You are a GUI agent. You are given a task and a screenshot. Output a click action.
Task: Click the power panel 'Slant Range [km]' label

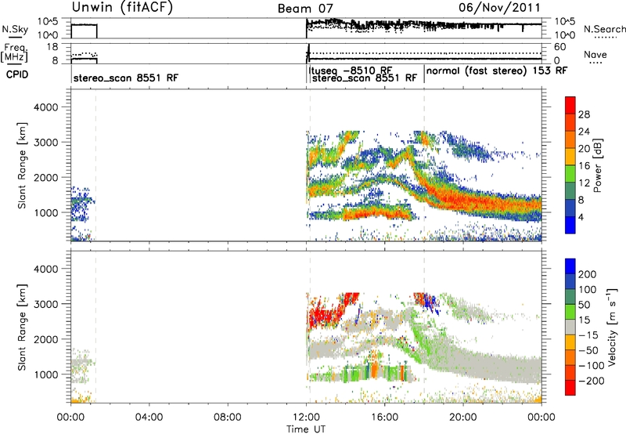pyautogui.click(x=22, y=165)
